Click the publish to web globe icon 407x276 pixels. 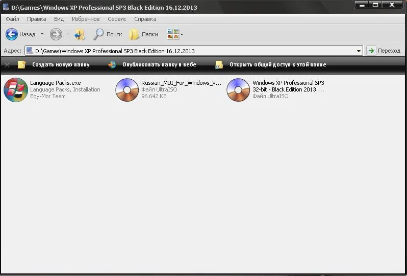(x=112, y=64)
